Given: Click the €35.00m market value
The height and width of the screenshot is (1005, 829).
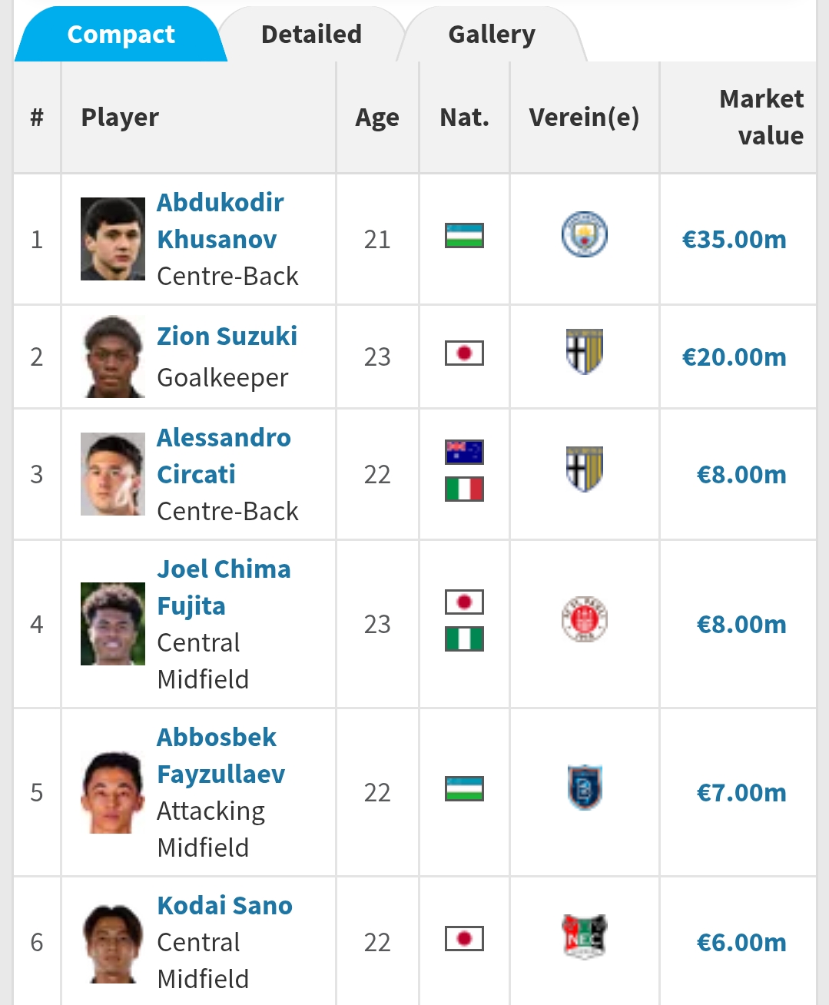Looking at the screenshot, I should [x=734, y=240].
